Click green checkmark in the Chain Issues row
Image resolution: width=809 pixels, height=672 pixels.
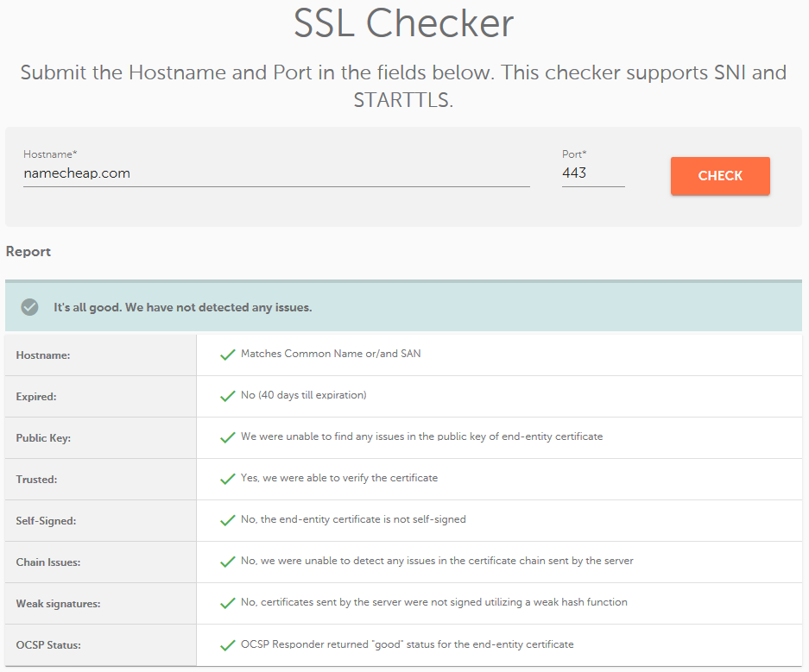coord(228,562)
